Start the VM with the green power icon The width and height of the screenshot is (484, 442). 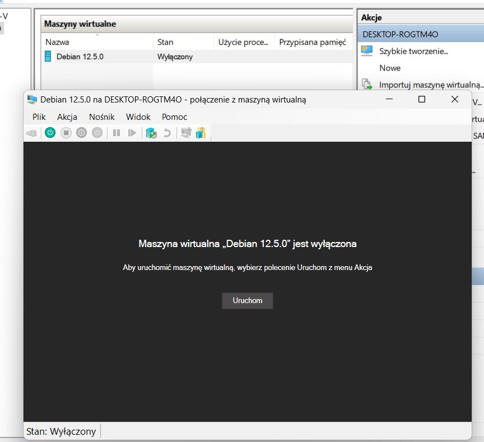coord(50,133)
